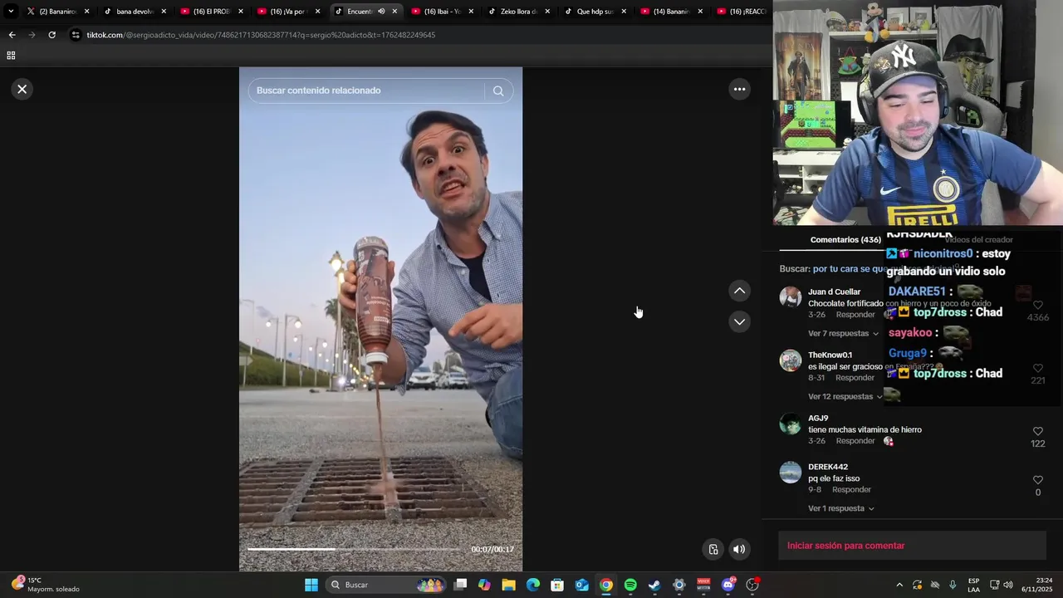This screenshot has height=598, width=1063.
Task: Open Task View on the taskbar
Action: 460,585
